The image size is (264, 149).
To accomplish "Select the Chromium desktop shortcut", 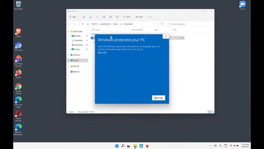I will 18,46.
